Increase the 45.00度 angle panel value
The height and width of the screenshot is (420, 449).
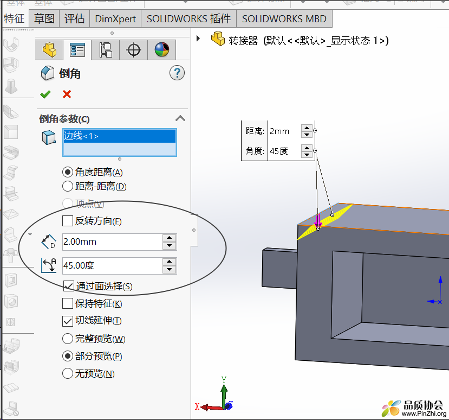click(169, 262)
